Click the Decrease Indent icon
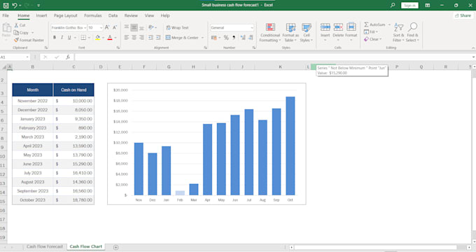Screen dimensions: 476x252 151,38
